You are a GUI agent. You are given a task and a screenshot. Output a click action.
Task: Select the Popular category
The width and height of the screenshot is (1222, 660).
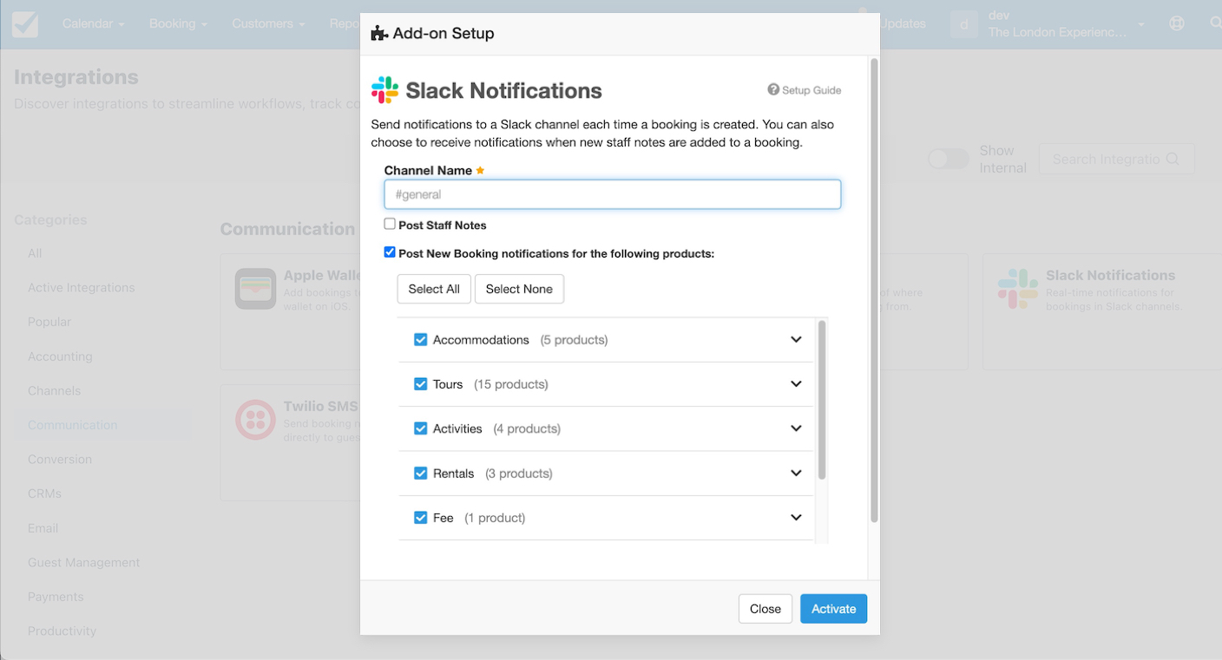(x=49, y=322)
